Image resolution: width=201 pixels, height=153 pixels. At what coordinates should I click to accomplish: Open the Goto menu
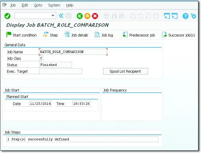tap(38, 5)
